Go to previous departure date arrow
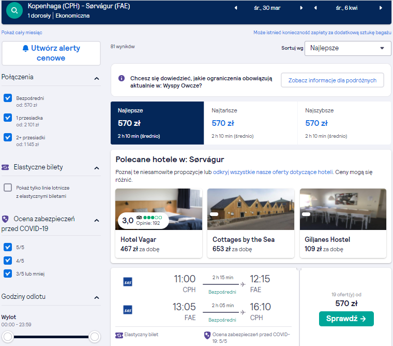This screenshot has height=346, width=393. point(236,8)
